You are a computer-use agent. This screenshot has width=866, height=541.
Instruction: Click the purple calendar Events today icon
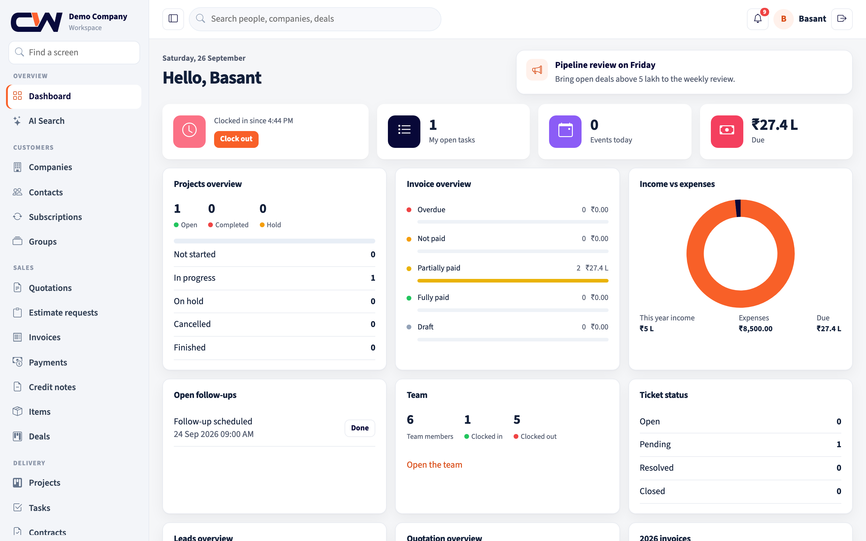coord(565,131)
